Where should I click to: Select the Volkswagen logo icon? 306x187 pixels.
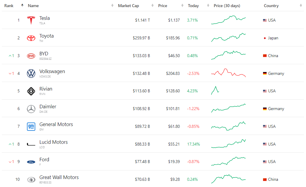tap(31, 73)
